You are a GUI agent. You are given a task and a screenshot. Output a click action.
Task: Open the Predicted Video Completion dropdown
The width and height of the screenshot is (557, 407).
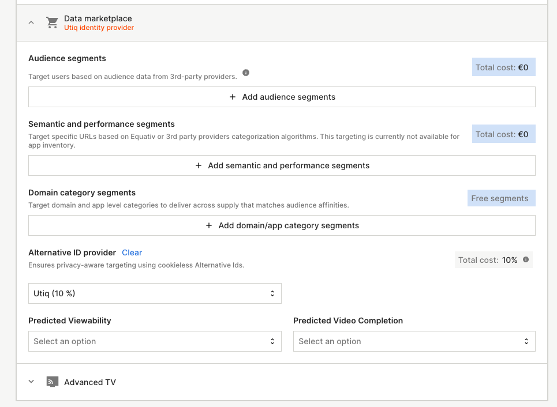[414, 341]
